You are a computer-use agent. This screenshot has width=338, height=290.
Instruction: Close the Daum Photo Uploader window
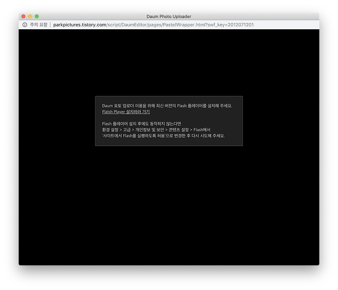click(x=23, y=16)
